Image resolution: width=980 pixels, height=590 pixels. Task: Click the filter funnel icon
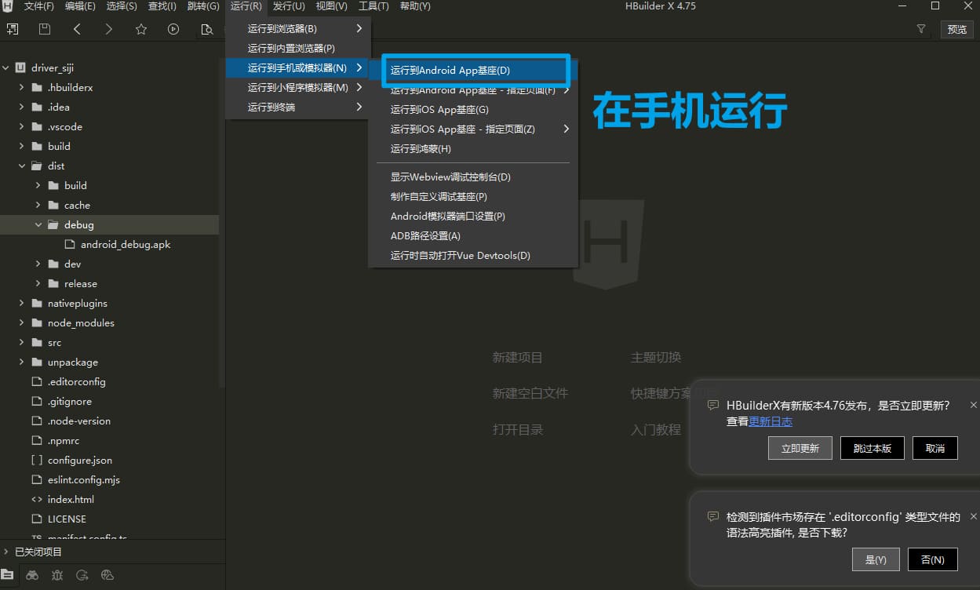[x=921, y=29]
